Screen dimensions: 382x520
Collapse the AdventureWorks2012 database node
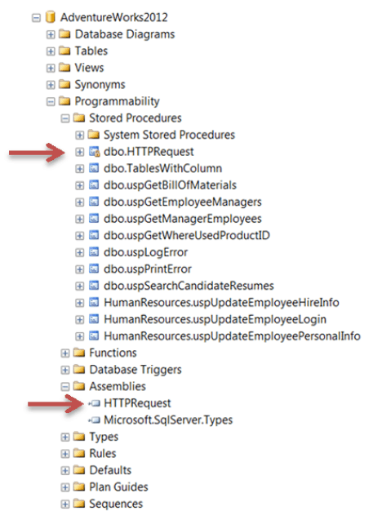click(36, 18)
